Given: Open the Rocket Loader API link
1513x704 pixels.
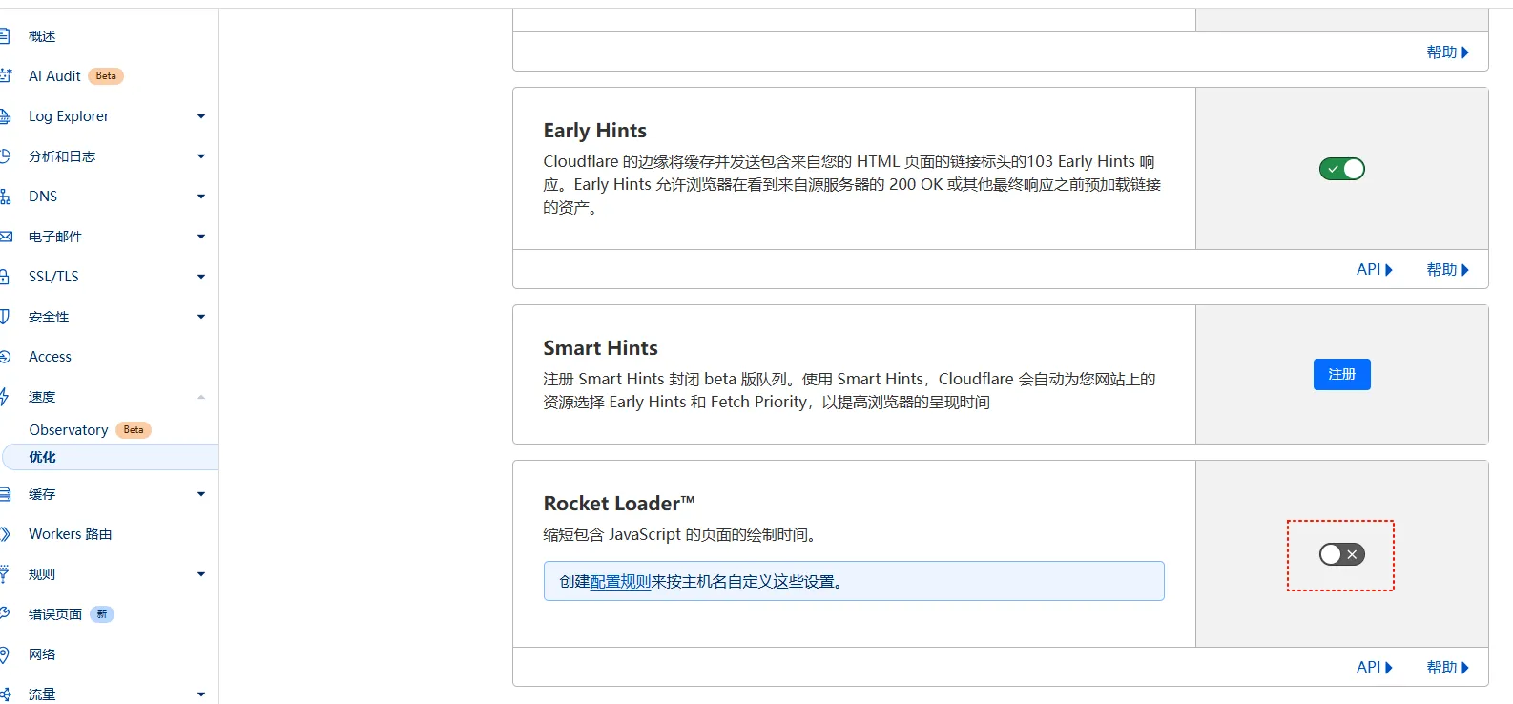Looking at the screenshot, I should coord(1375,668).
